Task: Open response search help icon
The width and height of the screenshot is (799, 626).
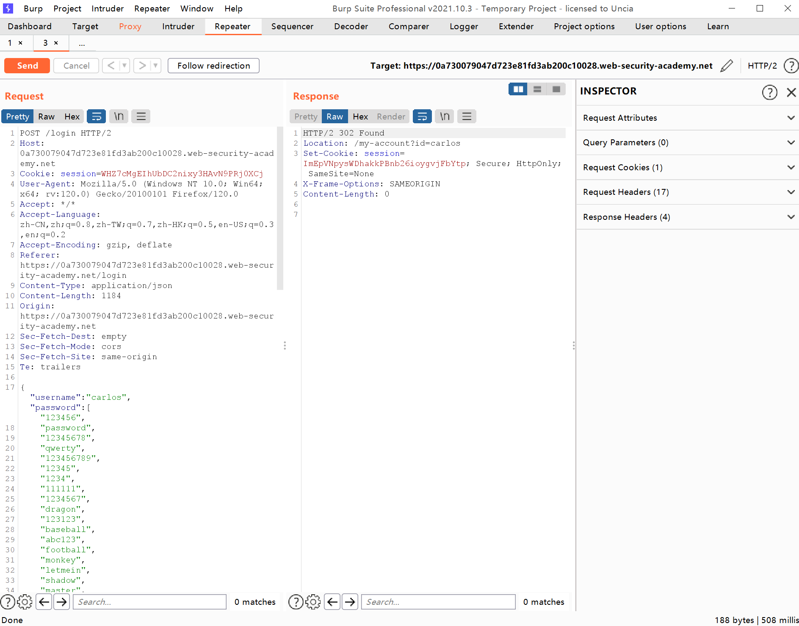Action: pyautogui.click(x=296, y=602)
